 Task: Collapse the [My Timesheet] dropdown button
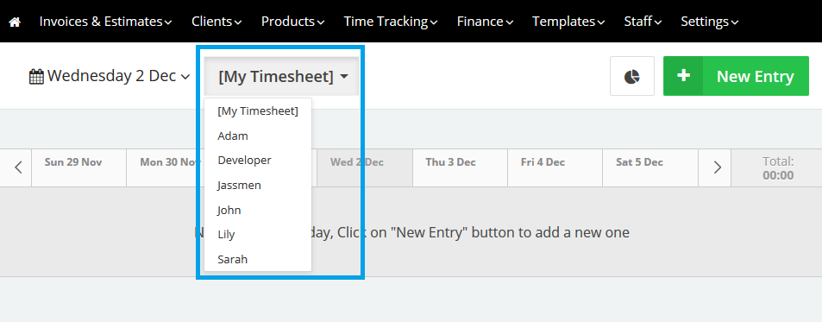[x=282, y=77]
